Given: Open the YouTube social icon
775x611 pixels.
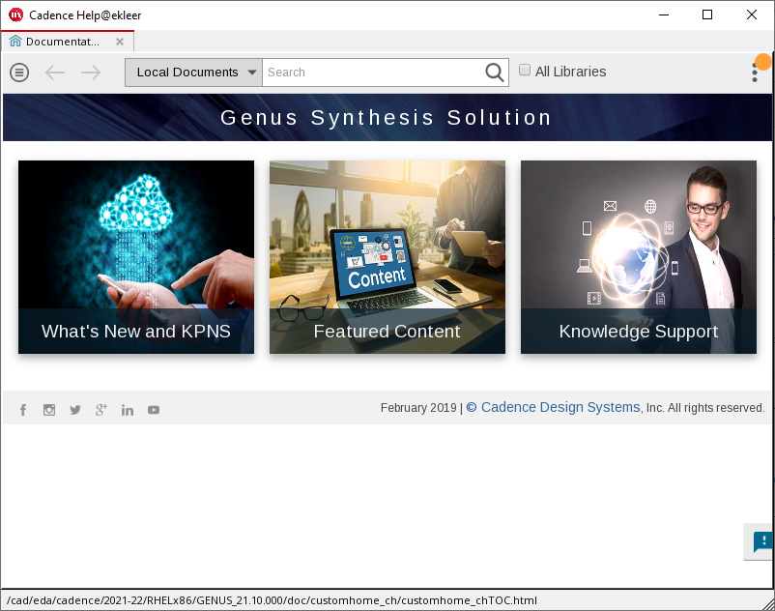Looking at the screenshot, I should [154, 410].
